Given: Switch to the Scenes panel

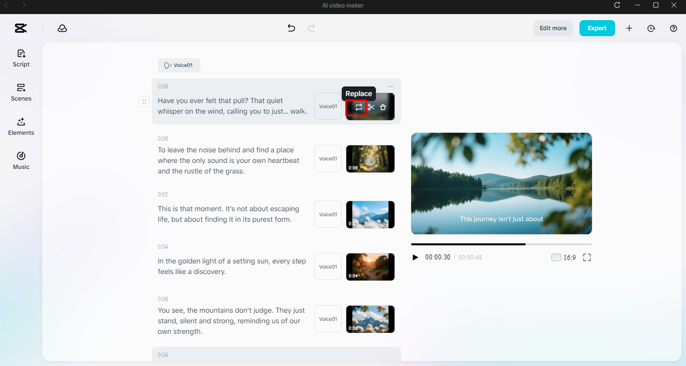Looking at the screenshot, I should (x=21, y=93).
